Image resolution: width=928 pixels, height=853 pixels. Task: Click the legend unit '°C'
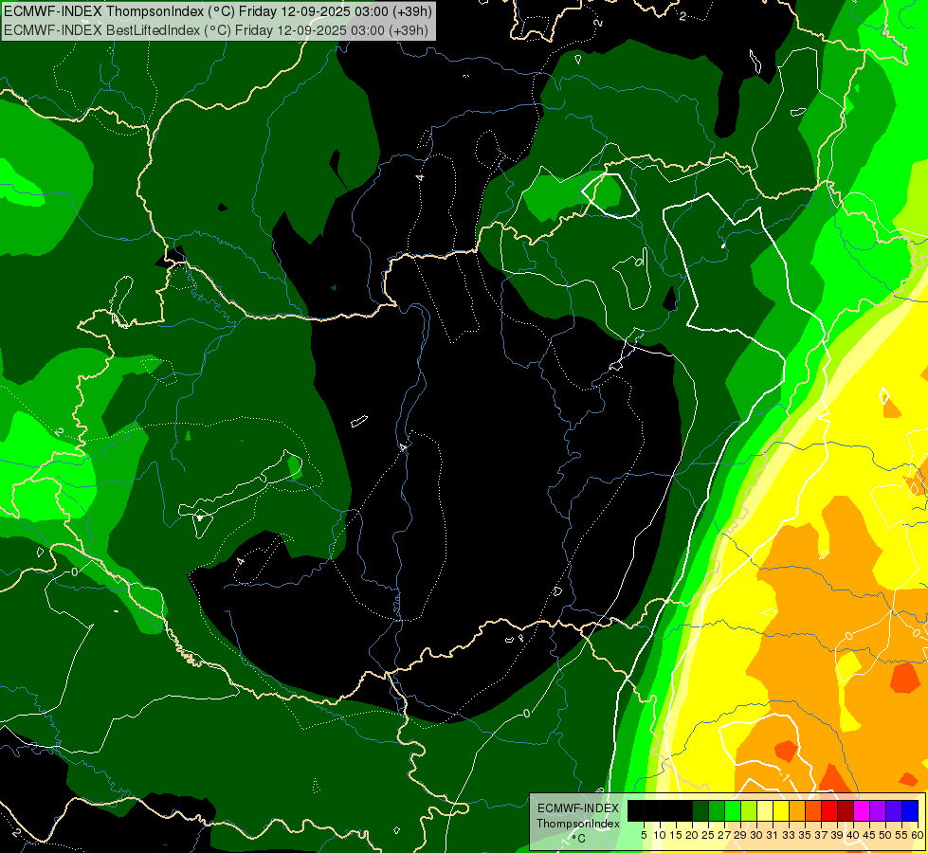point(578,838)
